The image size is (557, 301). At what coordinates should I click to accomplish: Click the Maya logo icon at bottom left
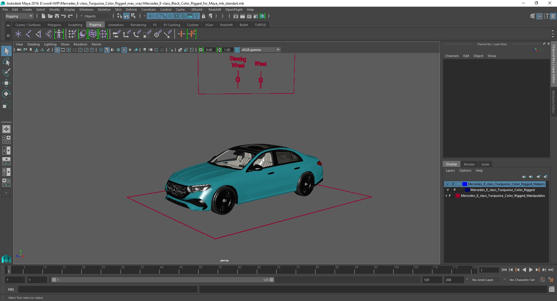coord(6,258)
